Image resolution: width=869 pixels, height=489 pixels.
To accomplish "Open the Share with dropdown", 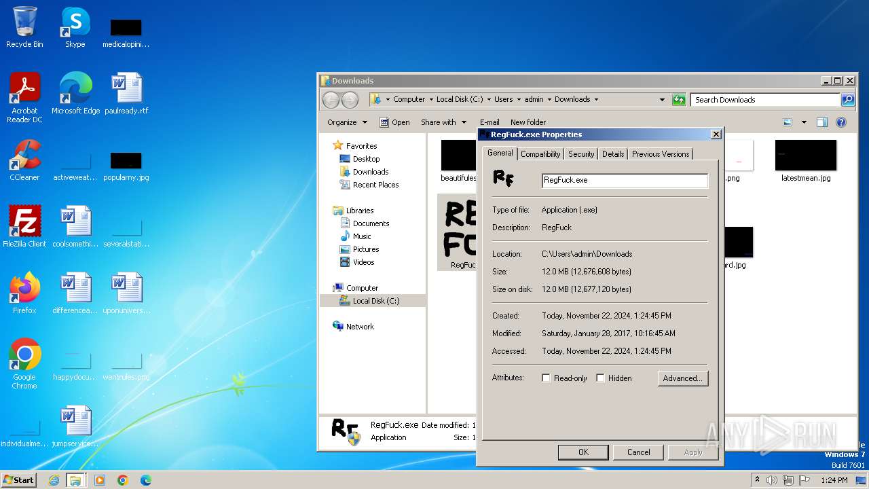I will click(x=444, y=122).
